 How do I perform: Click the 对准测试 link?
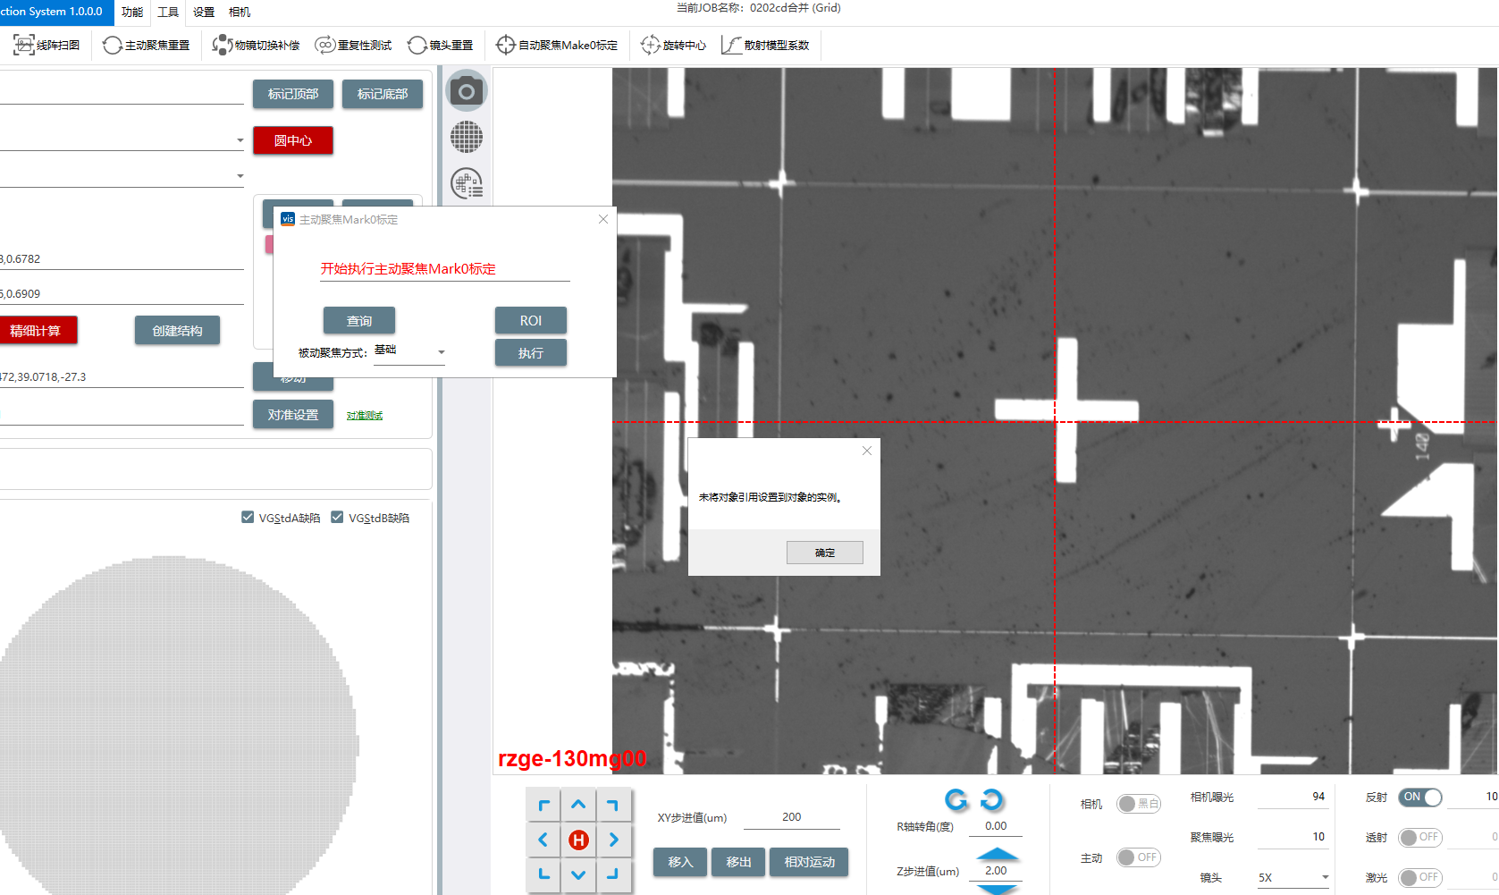pyautogui.click(x=365, y=416)
